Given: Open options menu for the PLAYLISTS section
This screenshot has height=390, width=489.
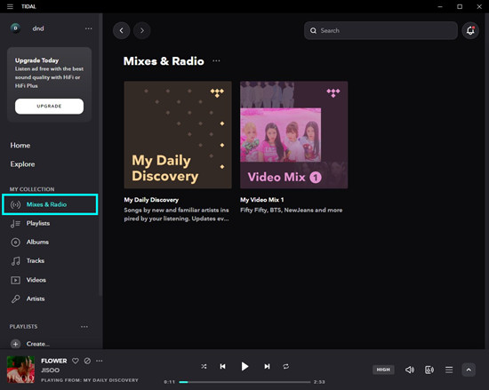Looking at the screenshot, I should point(84,327).
